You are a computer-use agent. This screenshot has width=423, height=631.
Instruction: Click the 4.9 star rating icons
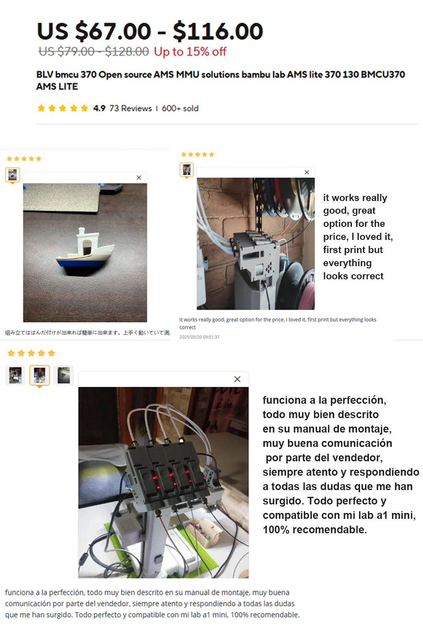click(63, 108)
